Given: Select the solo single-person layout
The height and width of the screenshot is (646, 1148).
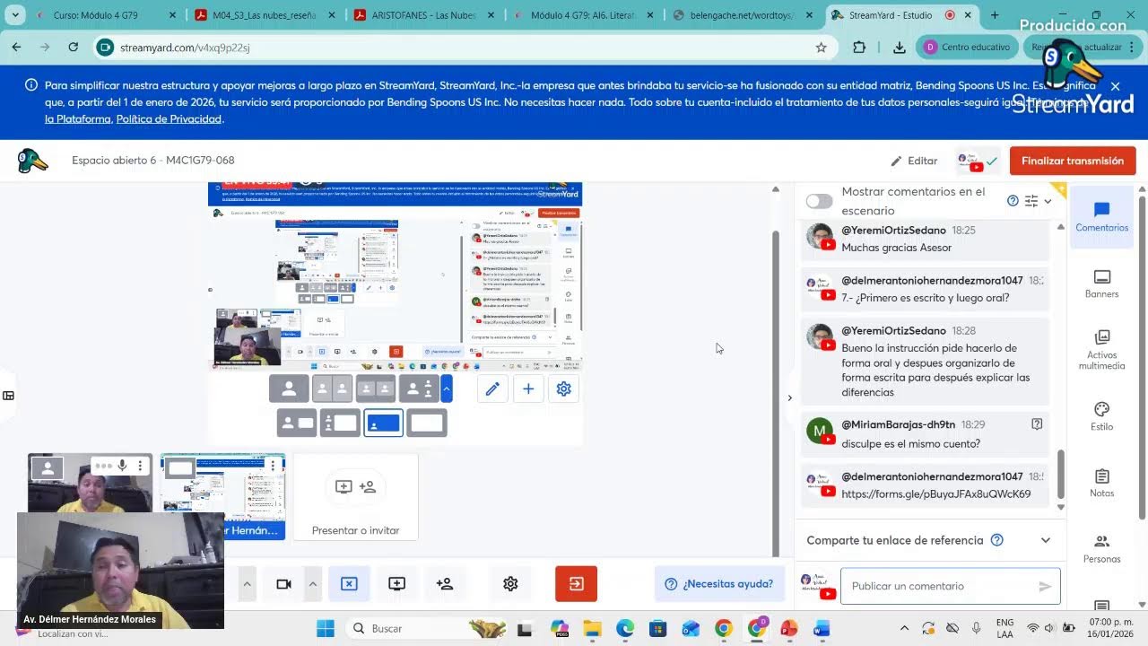Looking at the screenshot, I should coord(289,388).
